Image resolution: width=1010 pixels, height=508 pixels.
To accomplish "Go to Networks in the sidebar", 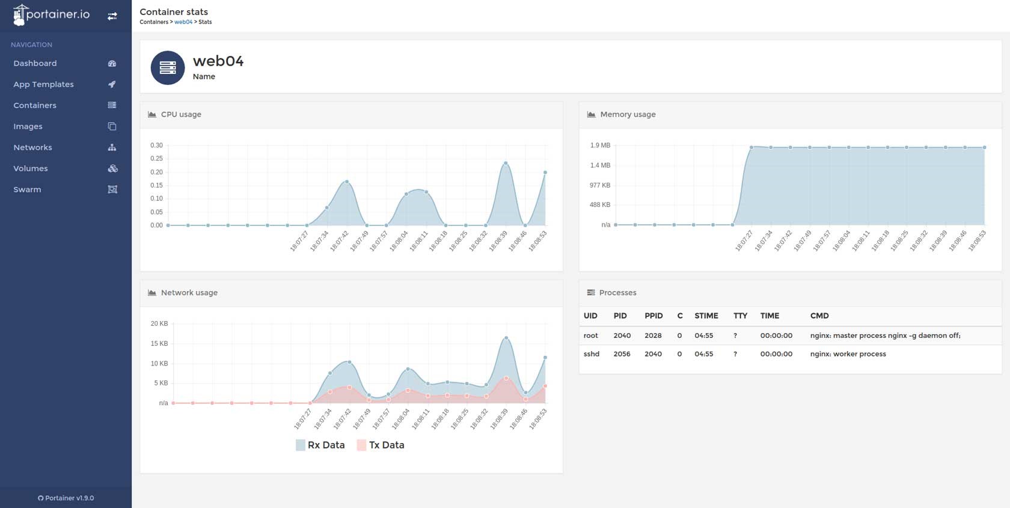I will (x=33, y=147).
